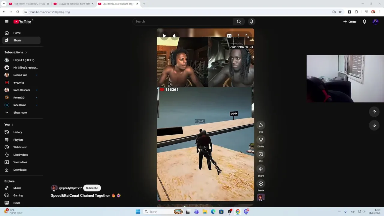384x216 pixels.
Task: Open News under Explore
Action: (x=21, y=203)
